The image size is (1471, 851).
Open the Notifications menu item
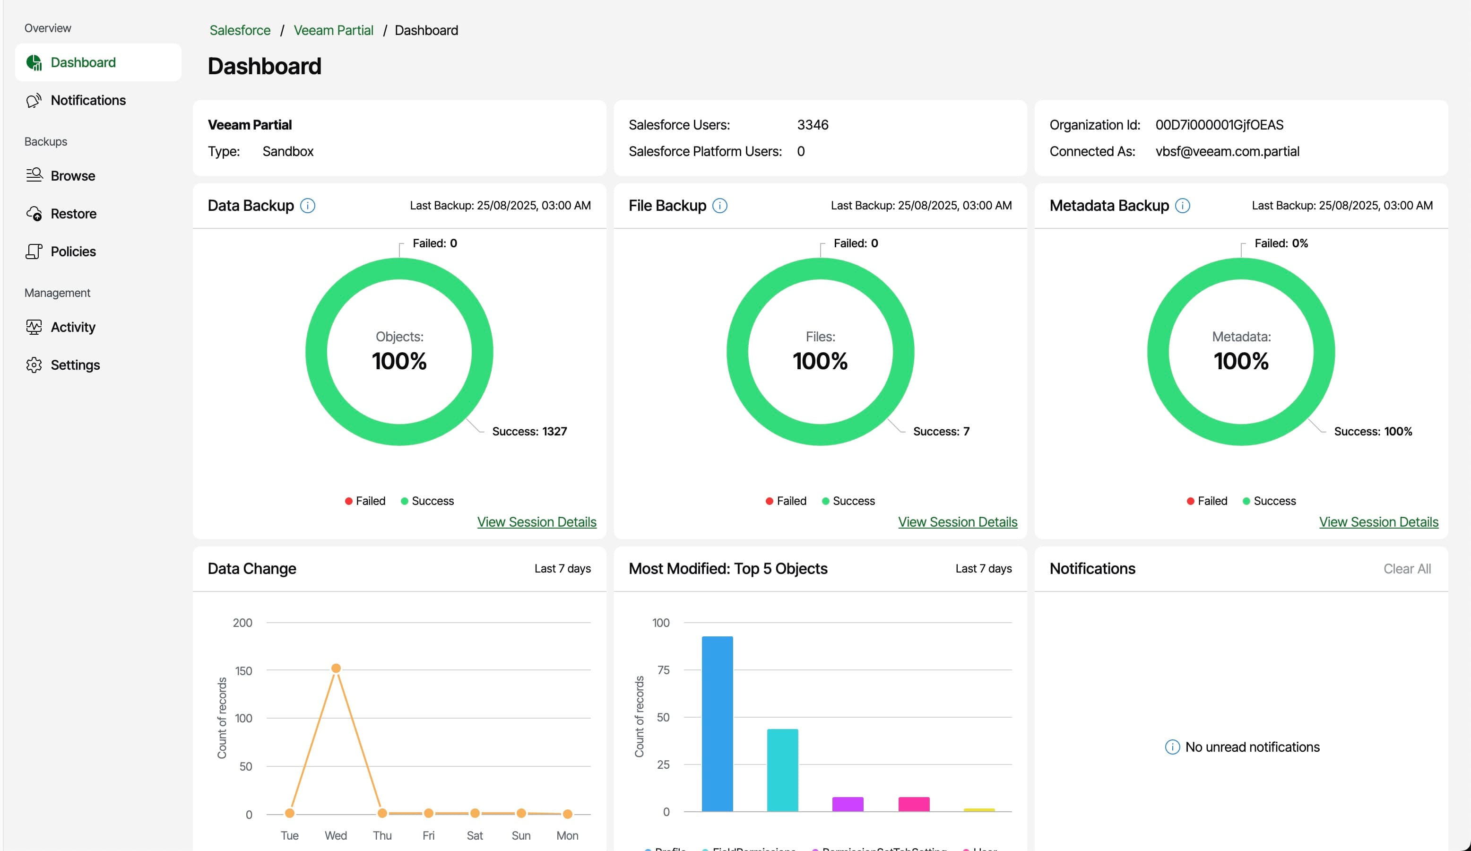[x=98, y=100]
